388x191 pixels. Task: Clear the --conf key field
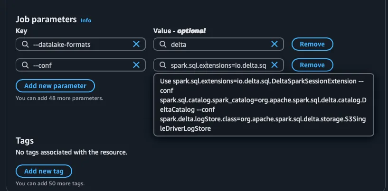(136, 65)
